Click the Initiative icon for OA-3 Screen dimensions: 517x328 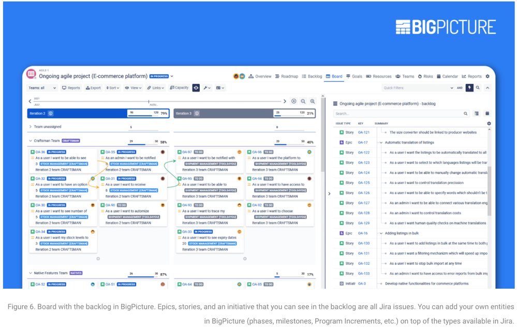tap(342, 284)
